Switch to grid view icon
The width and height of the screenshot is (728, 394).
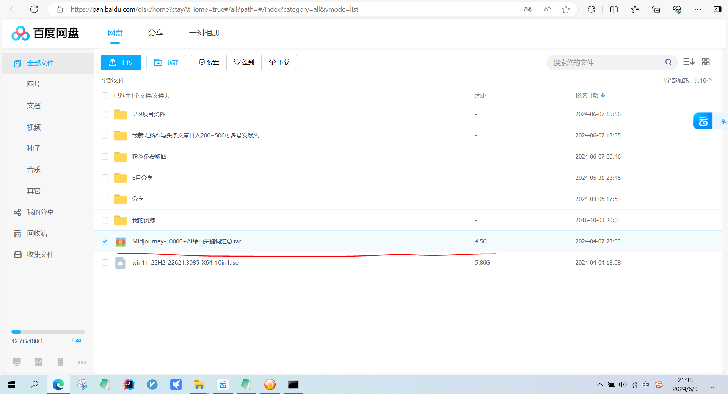coord(706,62)
